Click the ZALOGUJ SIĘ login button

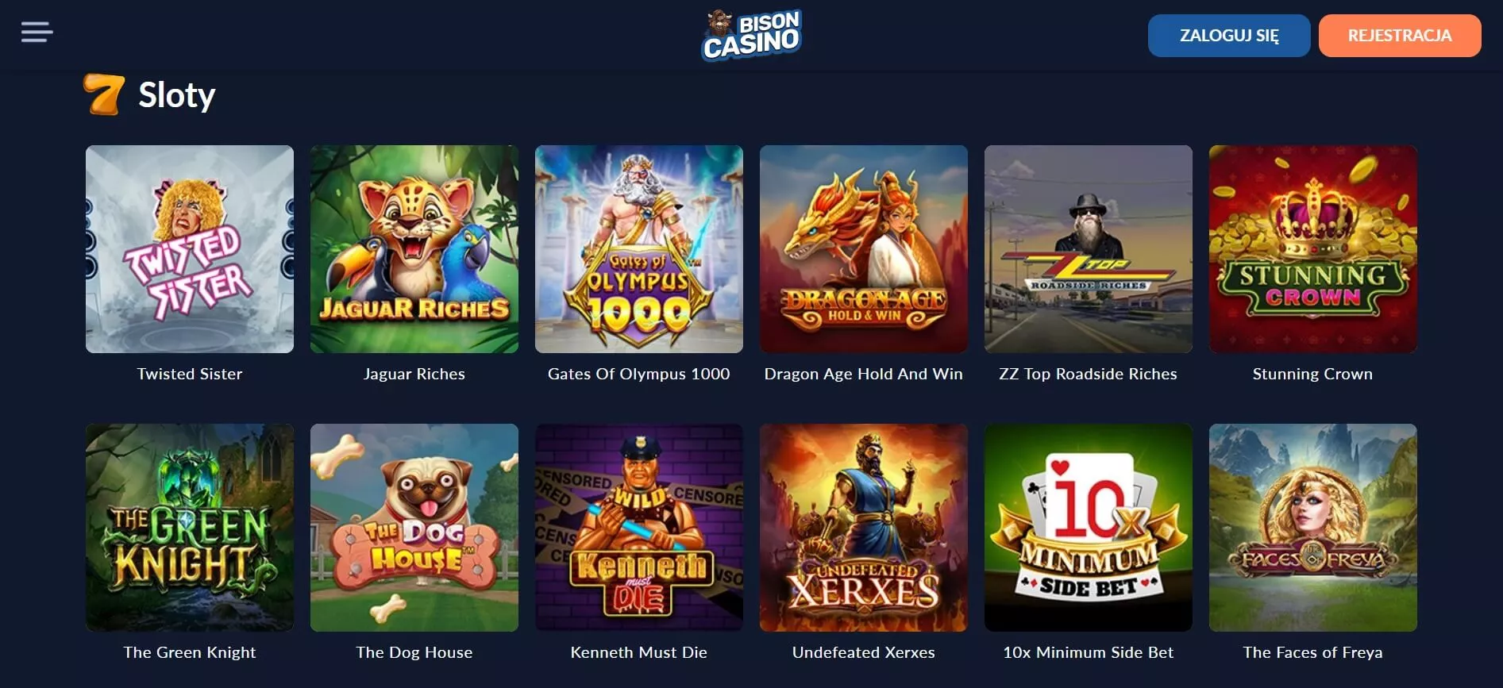(x=1229, y=36)
